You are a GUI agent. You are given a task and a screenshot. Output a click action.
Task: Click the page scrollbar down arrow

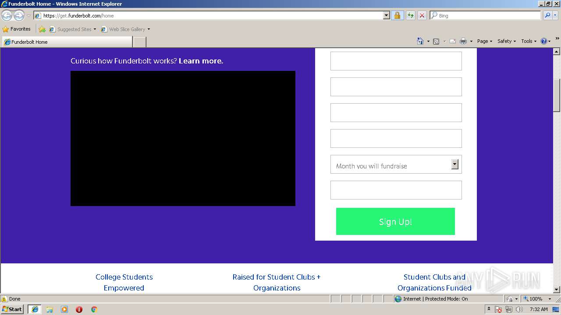557,289
